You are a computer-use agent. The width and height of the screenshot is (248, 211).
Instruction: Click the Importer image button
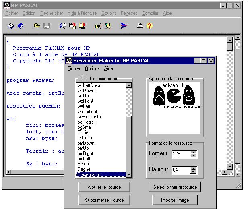(175, 200)
